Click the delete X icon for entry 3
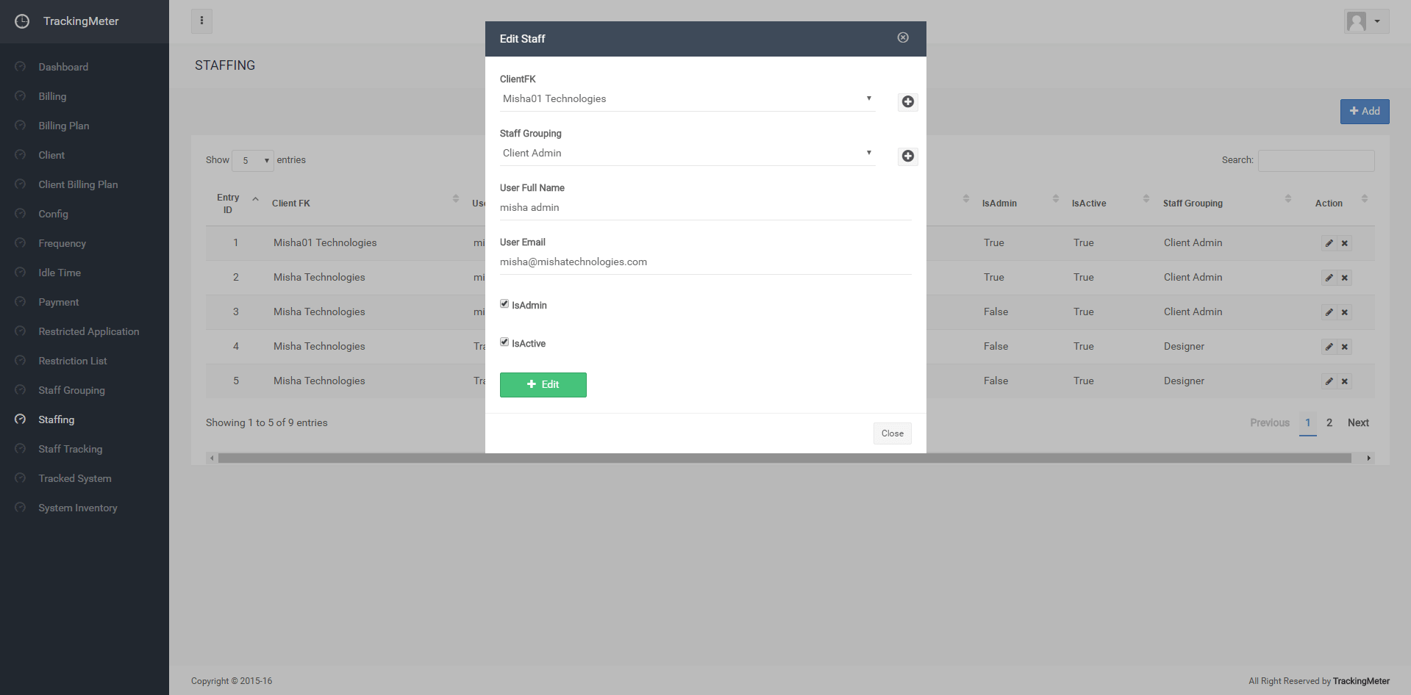 (1344, 312)
